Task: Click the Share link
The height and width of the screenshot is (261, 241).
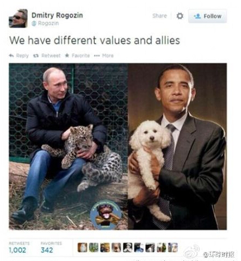Action: (x=159, y=16)
